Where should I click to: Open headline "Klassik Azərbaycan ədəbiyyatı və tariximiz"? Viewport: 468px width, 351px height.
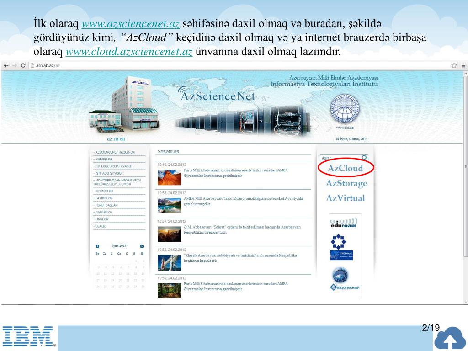(240, 258)
